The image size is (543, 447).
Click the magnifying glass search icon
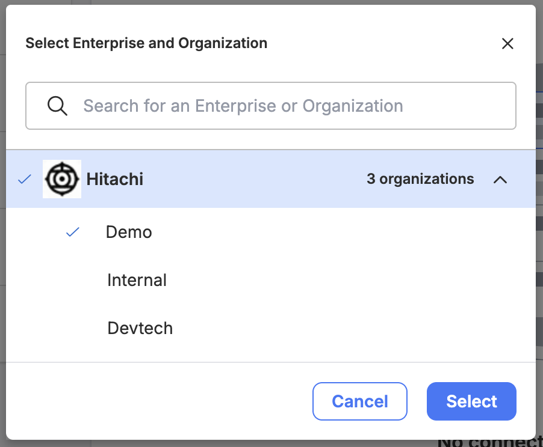(x=57, y=106)
